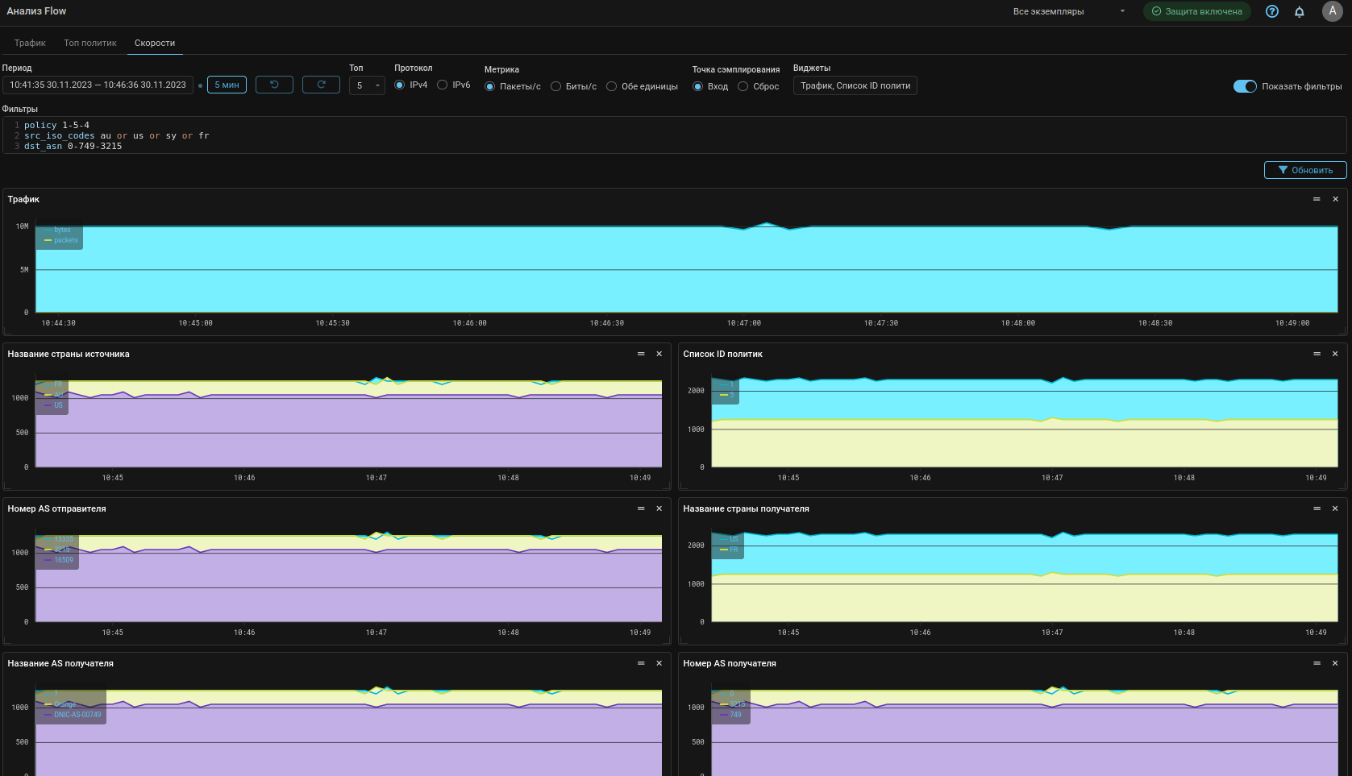The height and width of the screenshot is (776, 1352).
Task: Open the Топ count dropdown
Action: pyautogui.click(x=367, y=85)
